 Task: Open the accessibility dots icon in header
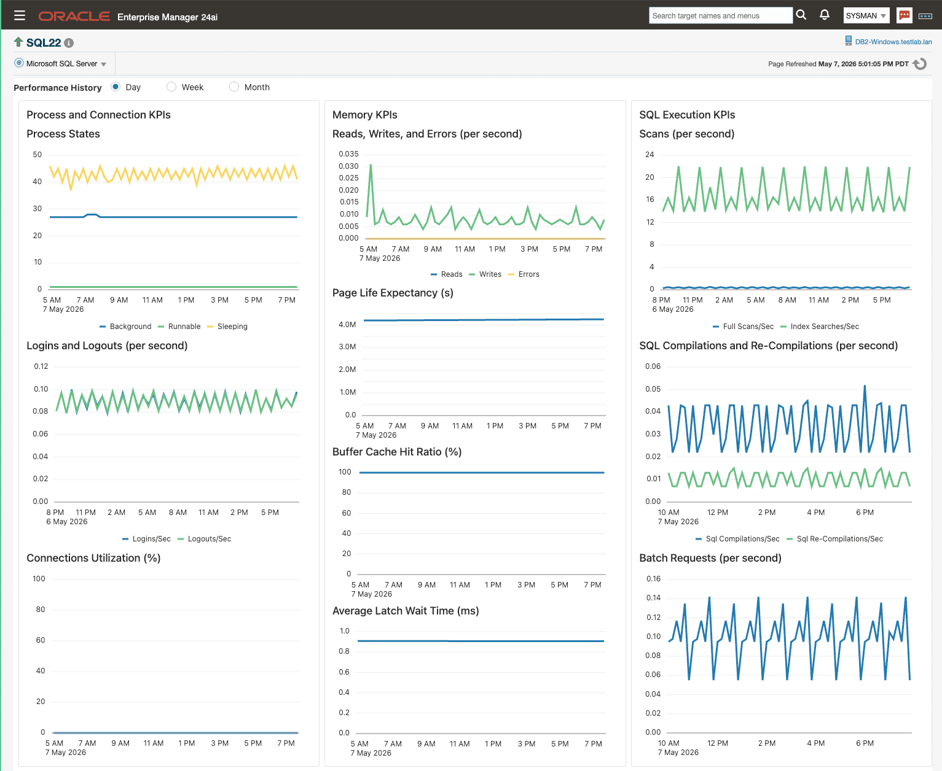coord(925,16)
